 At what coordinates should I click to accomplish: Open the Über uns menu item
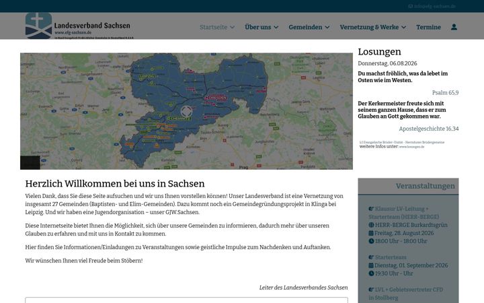(257, 27)
